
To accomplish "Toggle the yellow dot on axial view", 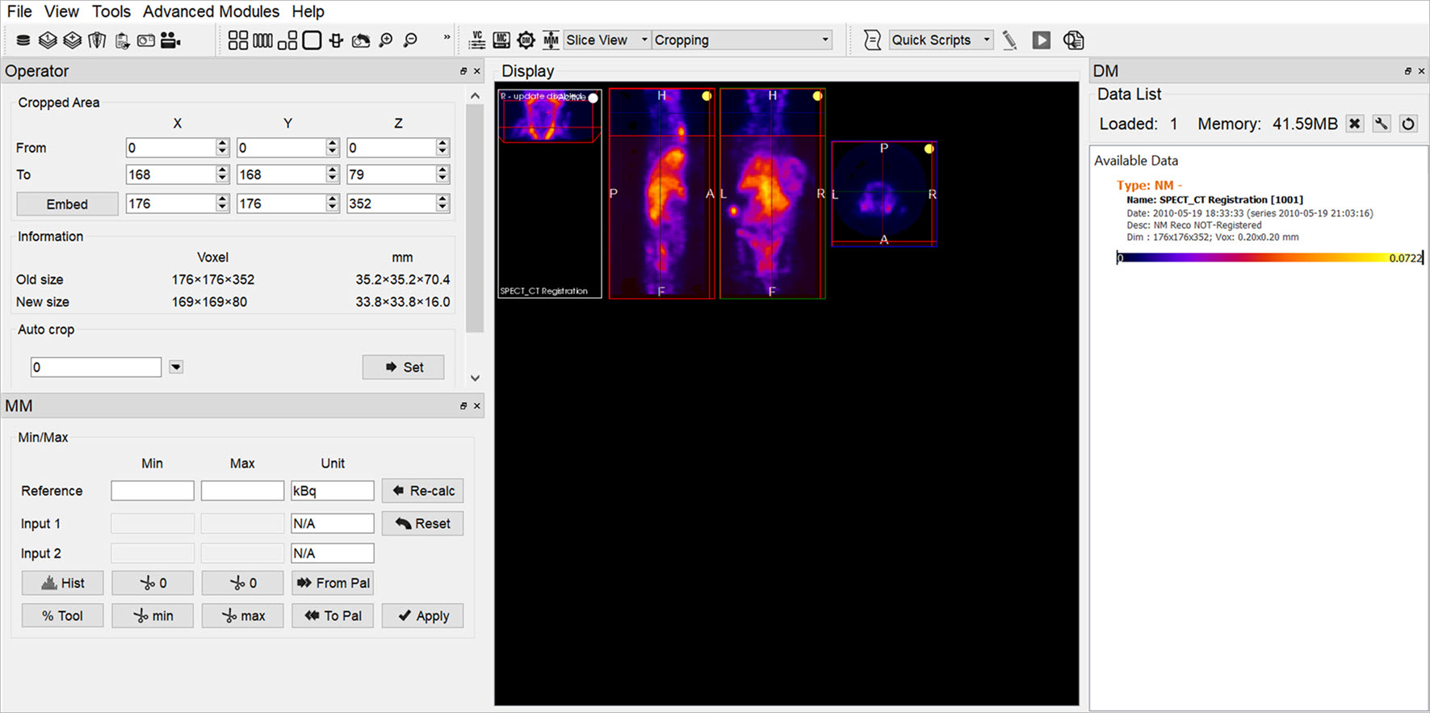I will pos(929,149).
